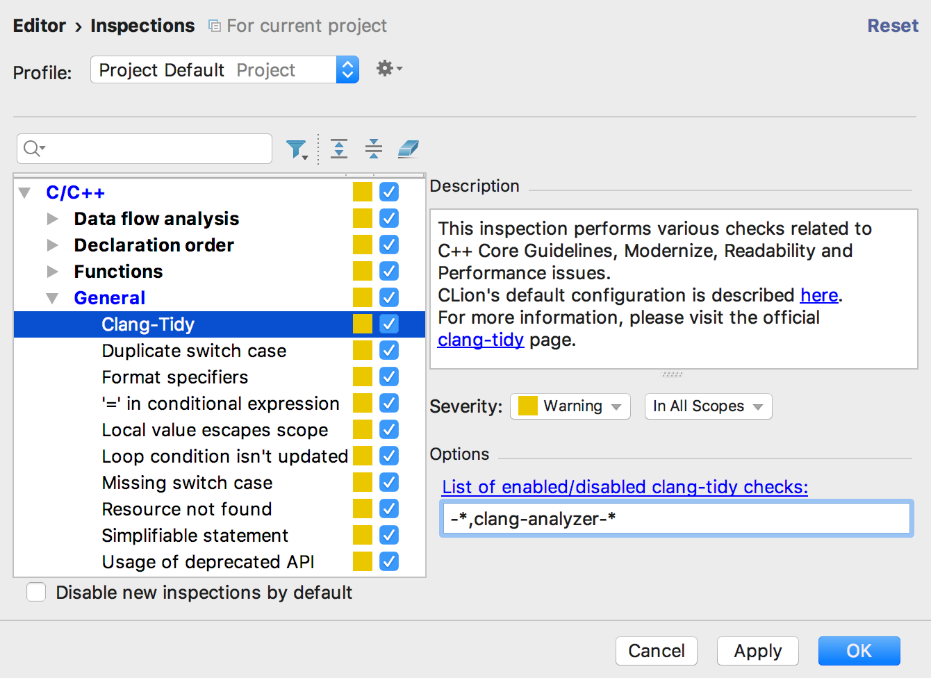Click the eraser reset-to-empty icon

point(409,149)
